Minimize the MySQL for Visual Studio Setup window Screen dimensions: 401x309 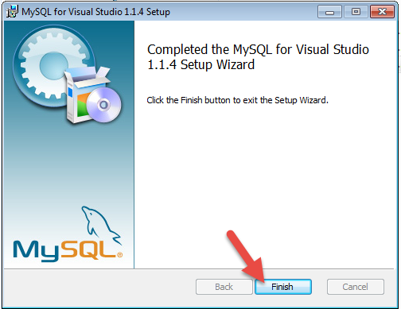[x=329, y=12]
